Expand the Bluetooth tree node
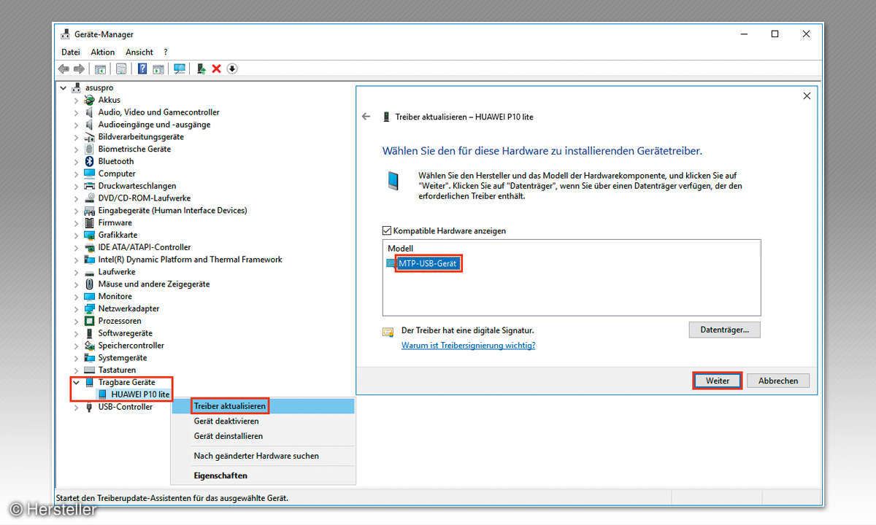The width and height of the screenshot is (876, 525). point(76,161)
